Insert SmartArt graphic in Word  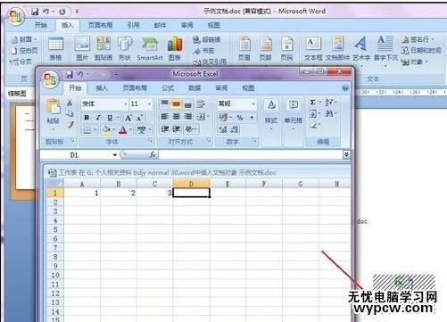[x=150, y=49]
